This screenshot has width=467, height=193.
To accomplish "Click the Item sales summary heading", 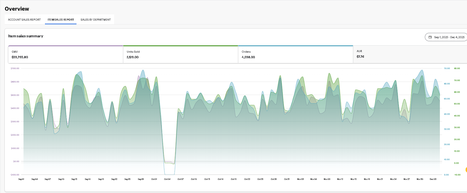I will coord(26,36).
